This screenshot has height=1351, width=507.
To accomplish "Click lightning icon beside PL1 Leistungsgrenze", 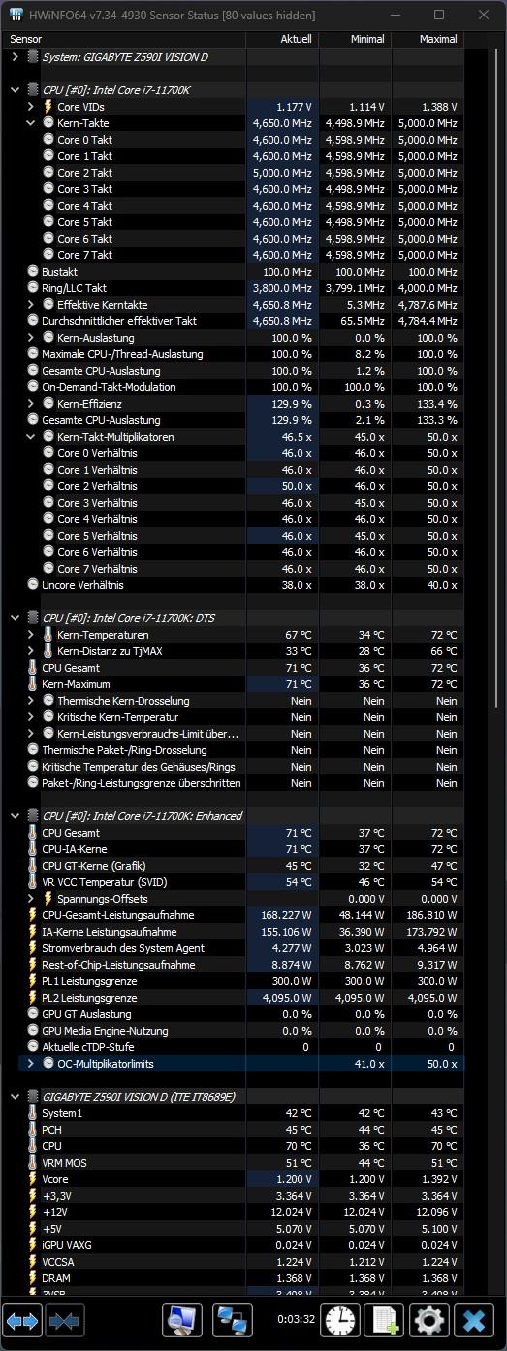I will [x=33, y=981].
